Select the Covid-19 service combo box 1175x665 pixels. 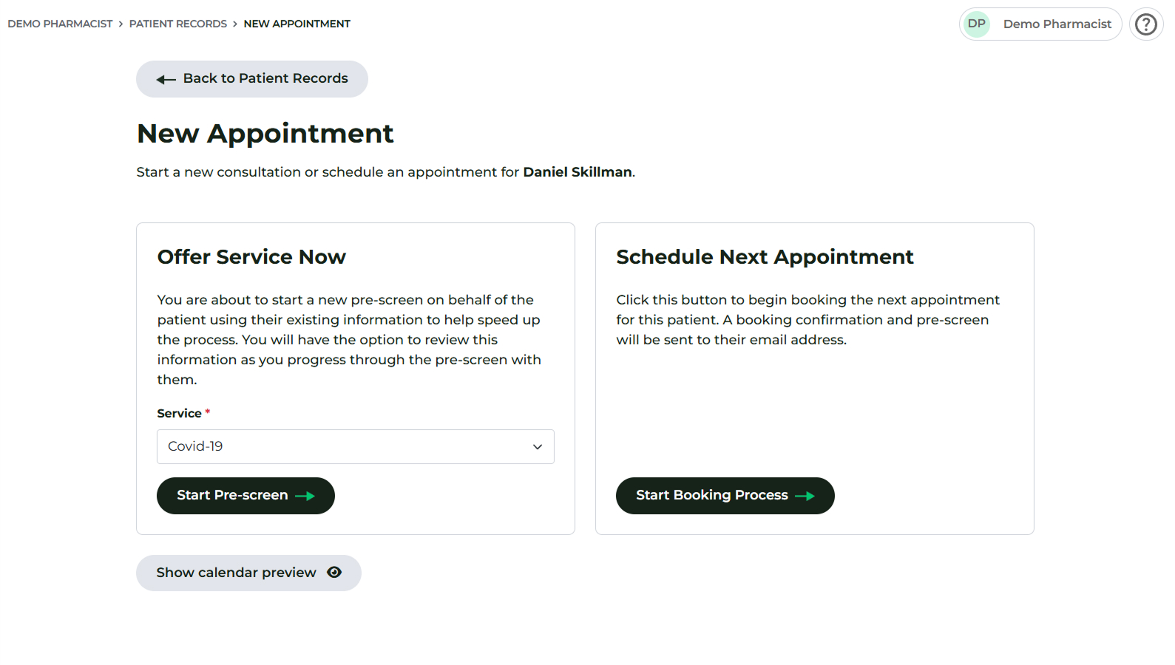[355, 447]
